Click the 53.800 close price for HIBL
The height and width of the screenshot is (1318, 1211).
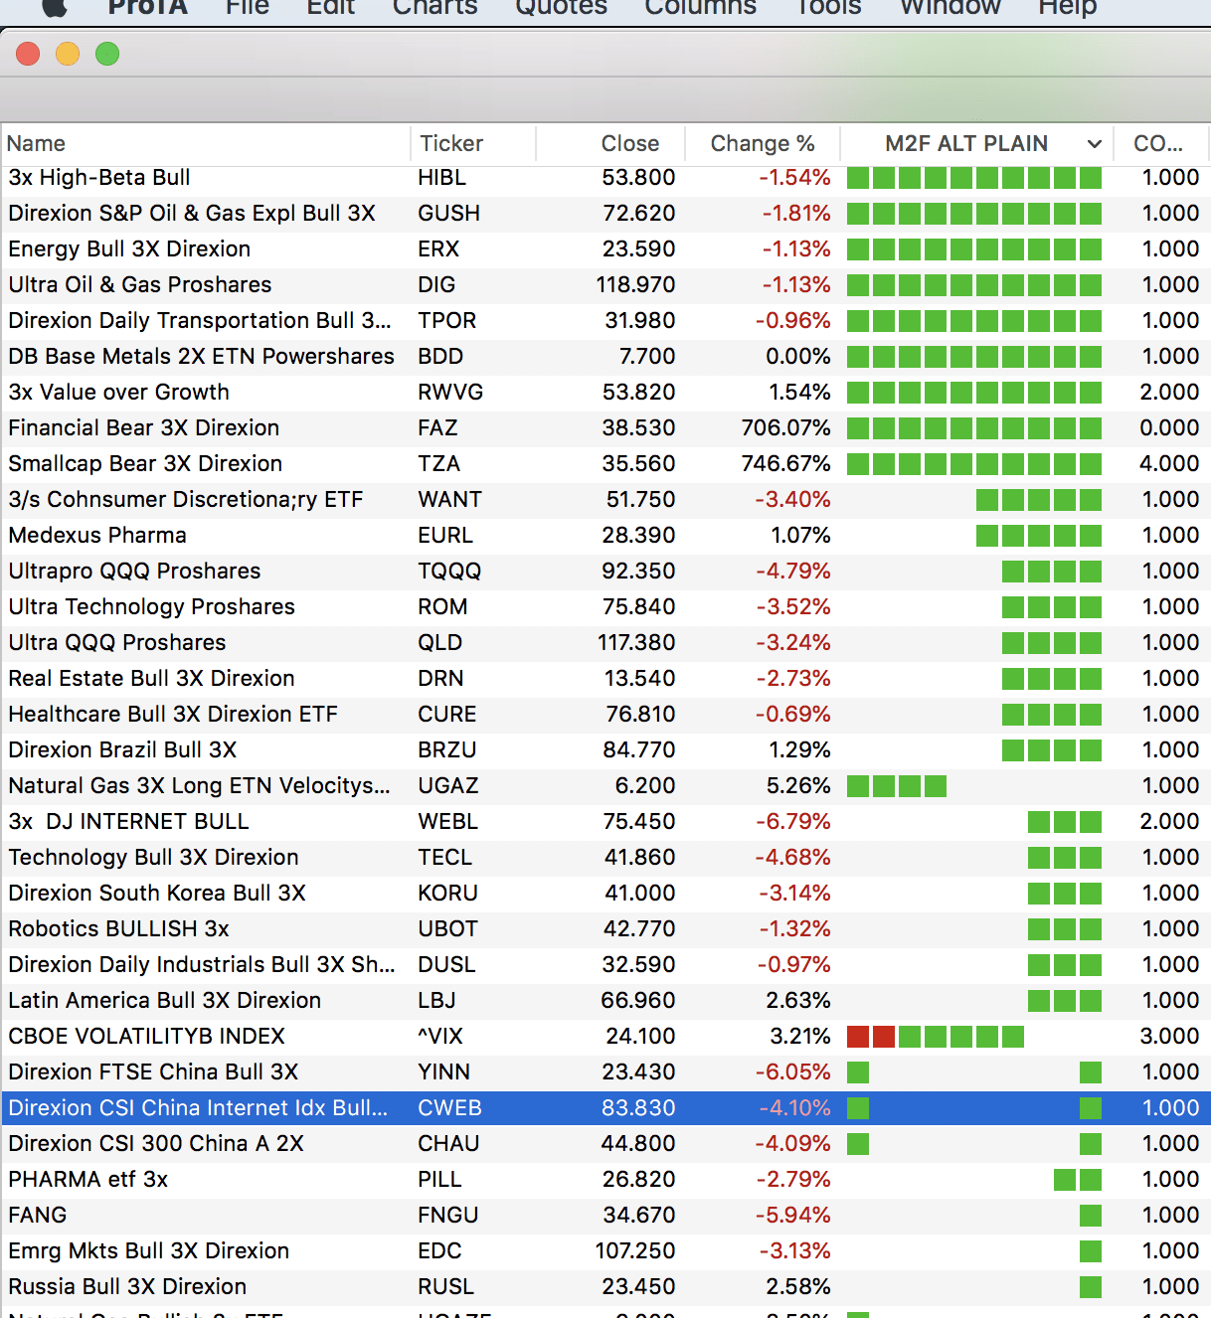(x=638, y=177)
